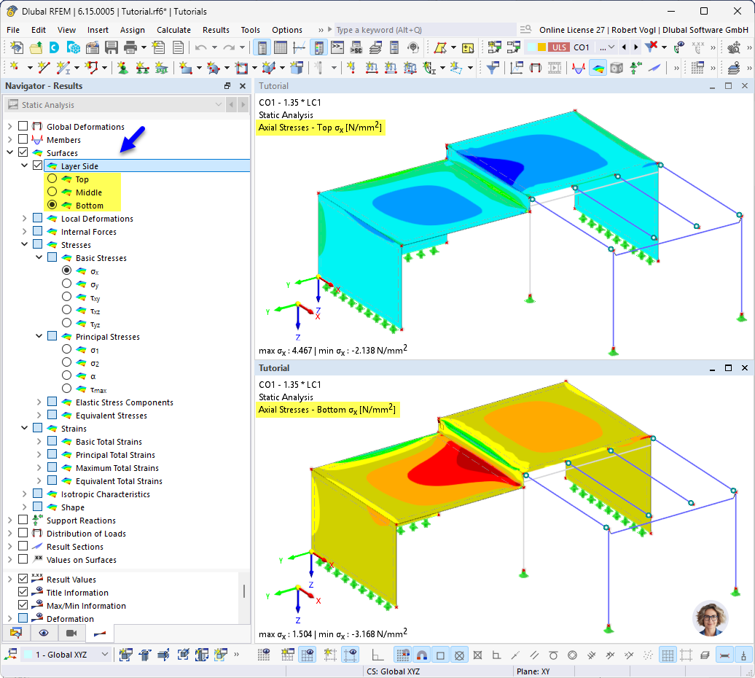The width and height of the screenshot is (755, 678).
Task: Switch Navigator to camera views tab
Action: tap(71, 633)
